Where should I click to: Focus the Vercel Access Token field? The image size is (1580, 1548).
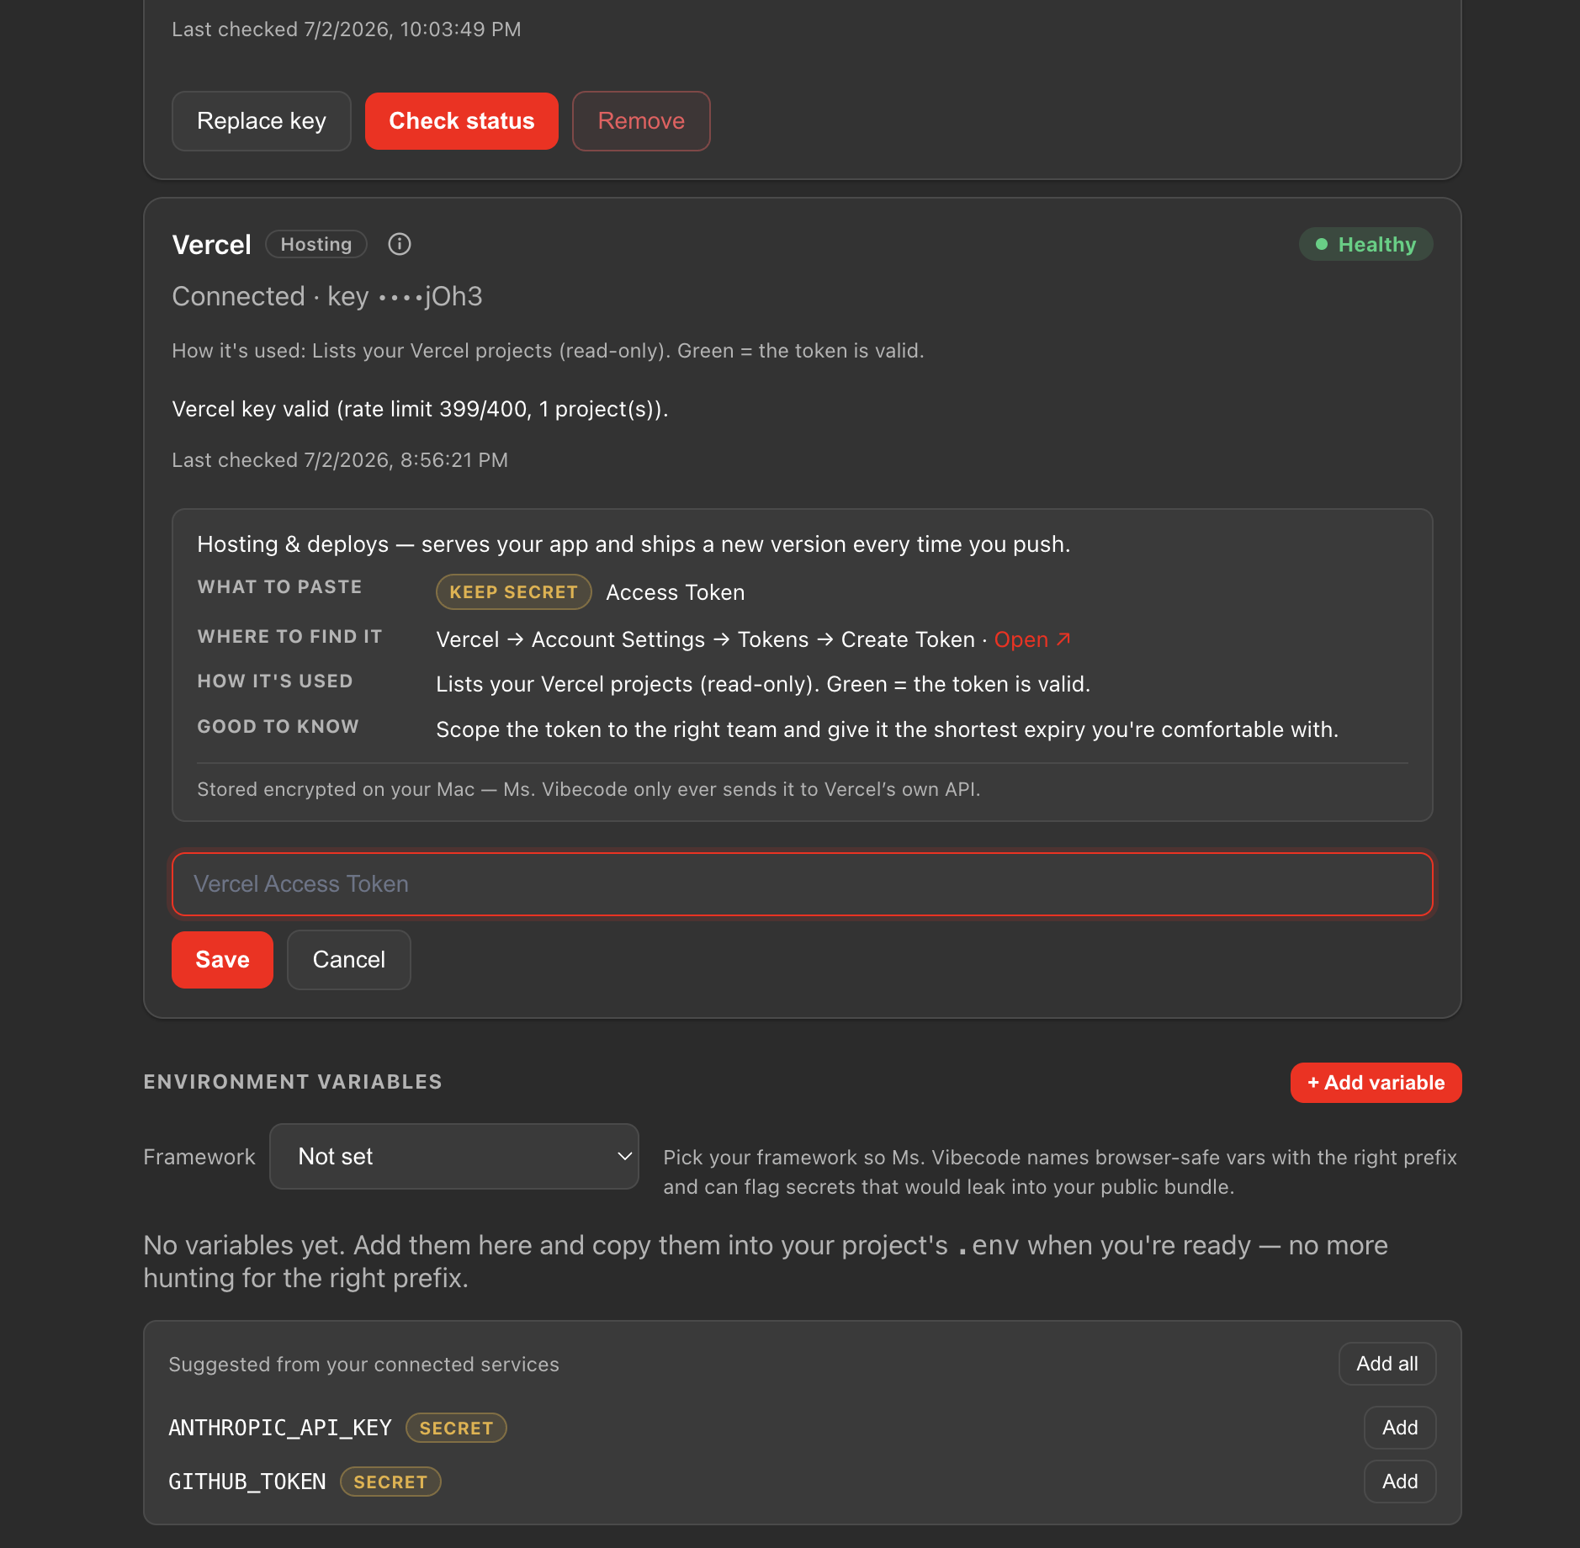tap(803, 884)
